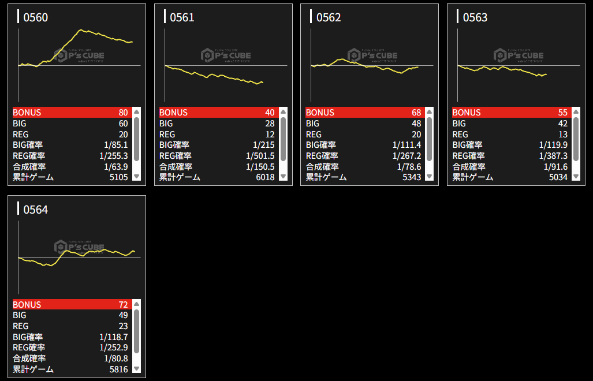Click 合成確率 value 1/80.8
This screenshot has width=593, height=381.
[x=116, y=358]
